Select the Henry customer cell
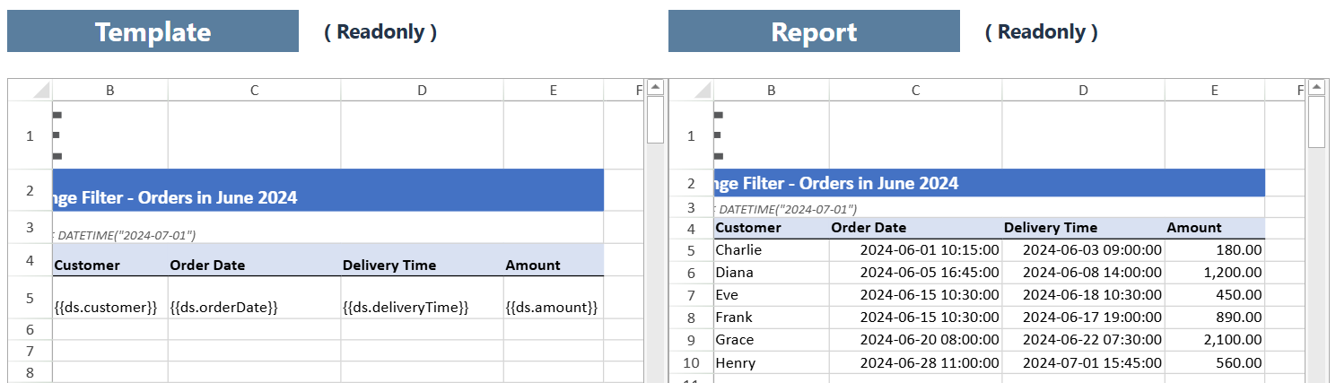The width and height of the screenshot is (1336, 383). click(772, 363)
